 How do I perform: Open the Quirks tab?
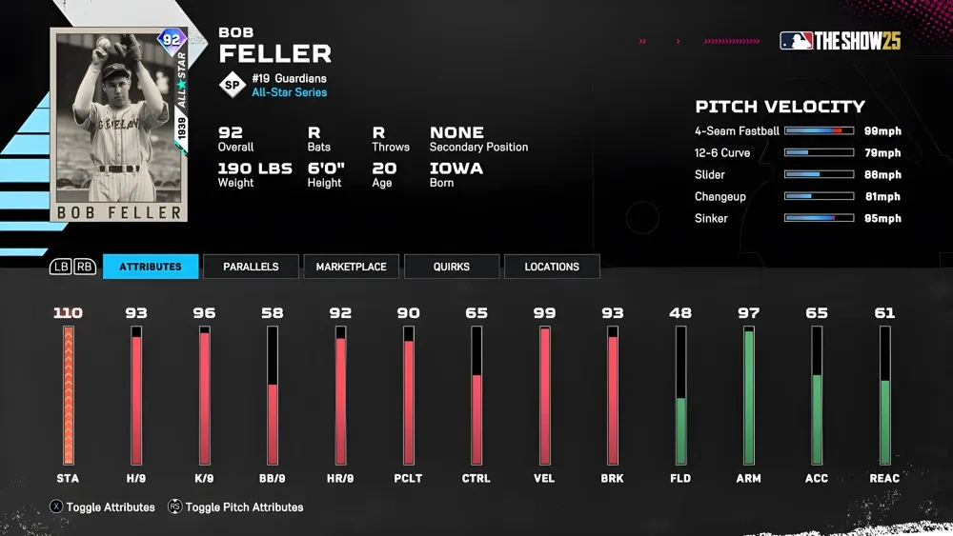click(x=451, y=267)
